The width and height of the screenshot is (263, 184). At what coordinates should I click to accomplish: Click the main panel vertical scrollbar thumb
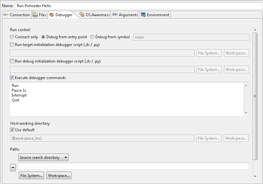[255, 96]
